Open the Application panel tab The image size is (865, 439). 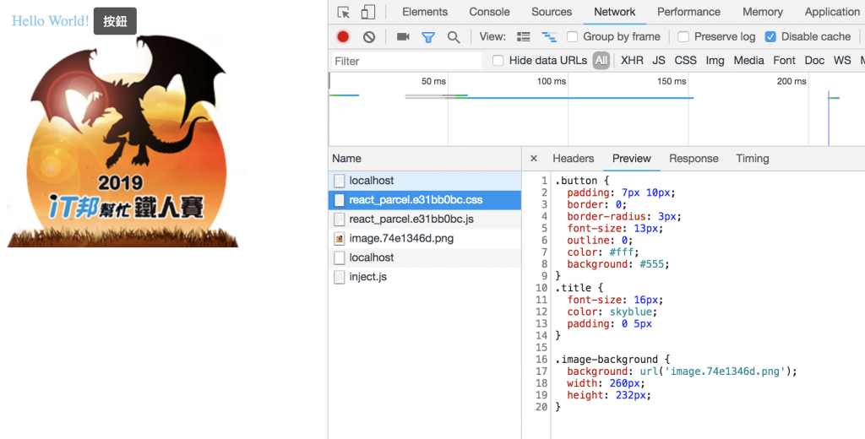tap(832, 12)
